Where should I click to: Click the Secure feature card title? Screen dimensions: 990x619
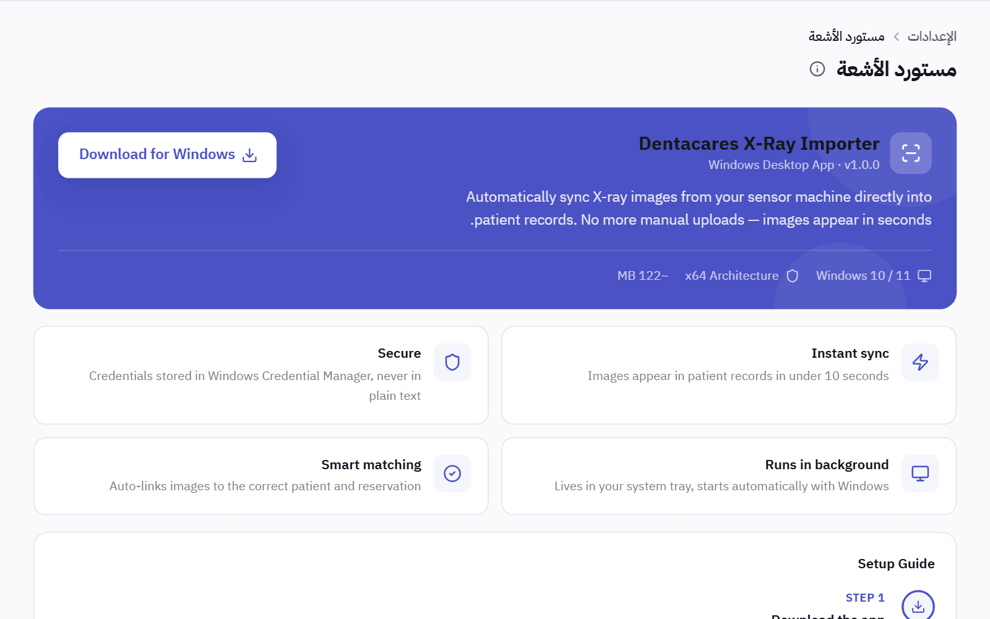[400, 353]
